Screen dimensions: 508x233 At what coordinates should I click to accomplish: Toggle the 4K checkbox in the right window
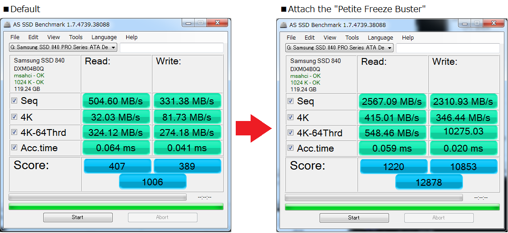[291, 117]
